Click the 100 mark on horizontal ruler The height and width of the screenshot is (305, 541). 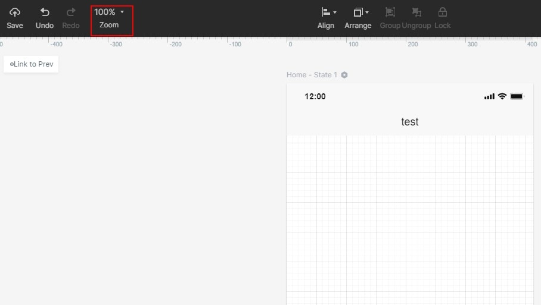click(353, 44)
